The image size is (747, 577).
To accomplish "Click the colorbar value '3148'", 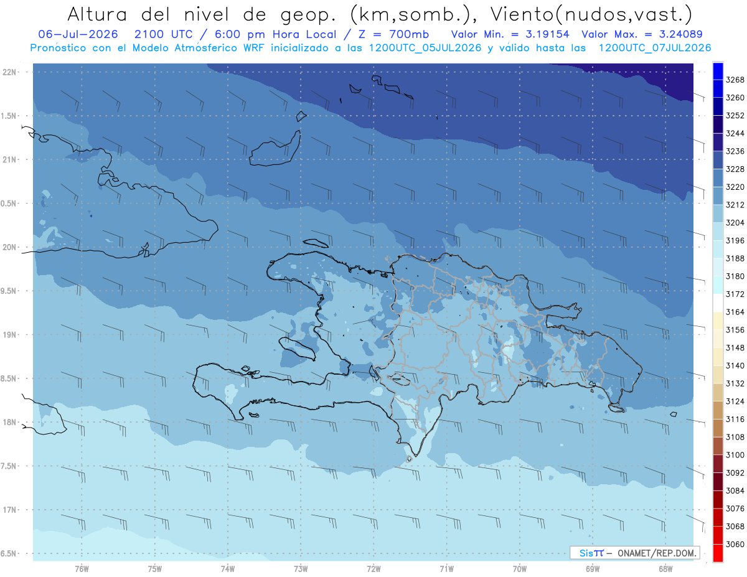I will 735,347.
